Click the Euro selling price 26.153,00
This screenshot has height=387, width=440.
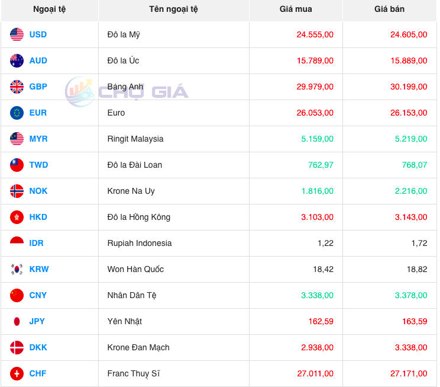408,113
